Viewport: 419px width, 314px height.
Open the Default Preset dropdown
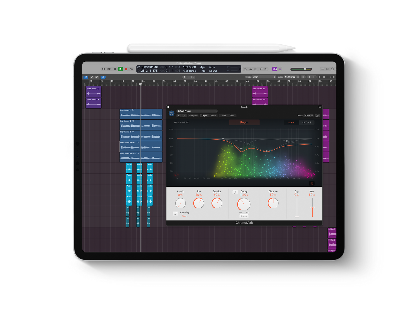pos(197,111)
